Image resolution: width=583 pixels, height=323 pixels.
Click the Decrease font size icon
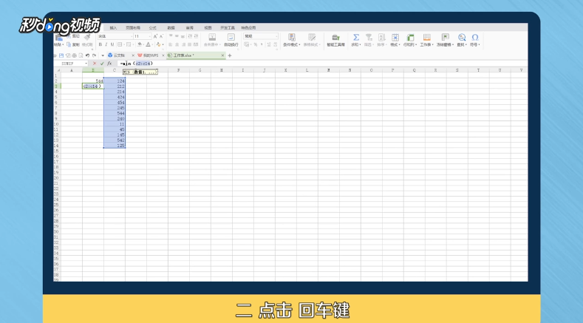pyautogui.click(x=161, y=36)
